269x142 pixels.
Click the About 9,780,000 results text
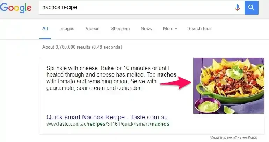point(82,47)
